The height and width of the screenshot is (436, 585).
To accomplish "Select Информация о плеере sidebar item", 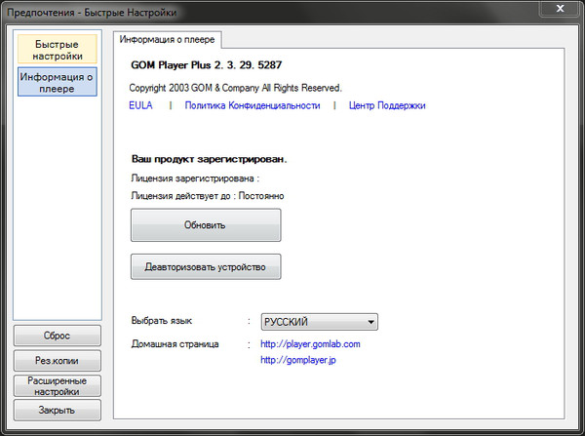I will pyautogui.click(x=57, y=82).
